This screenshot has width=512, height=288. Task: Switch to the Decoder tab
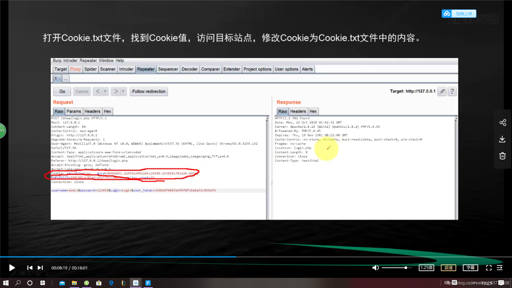[190, 69]
